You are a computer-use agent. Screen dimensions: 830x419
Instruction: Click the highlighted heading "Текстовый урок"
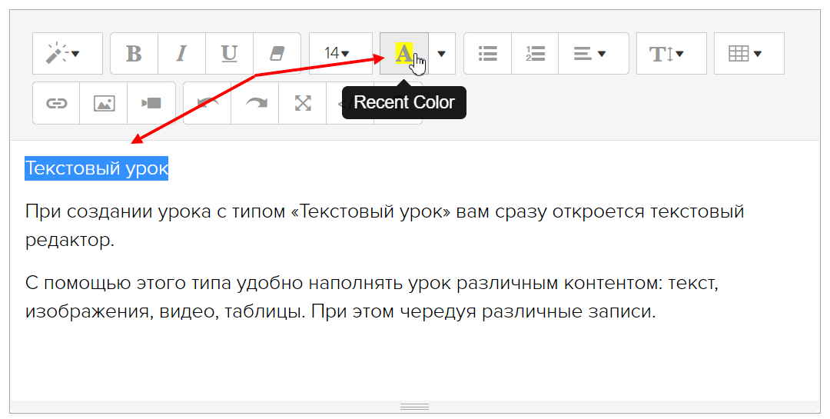coord(96,168)
